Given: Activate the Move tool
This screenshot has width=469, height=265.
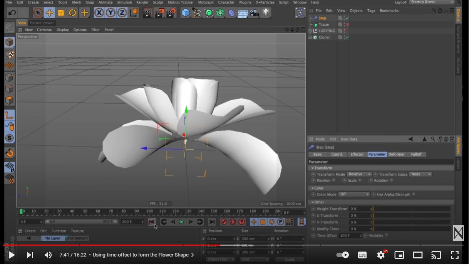Looking at the screenshot, I should coord(49,13).
